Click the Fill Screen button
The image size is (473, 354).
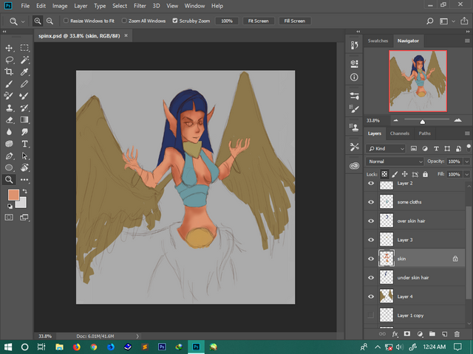295,21
